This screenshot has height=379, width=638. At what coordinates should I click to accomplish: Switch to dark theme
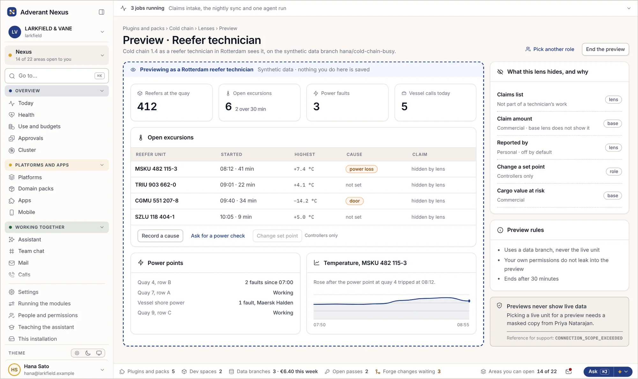(88, 353)
